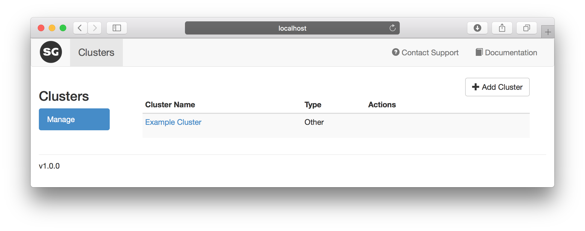585x231 pixels.
Task: Open the Contact Support link
Action: click(x=430, y=53)
